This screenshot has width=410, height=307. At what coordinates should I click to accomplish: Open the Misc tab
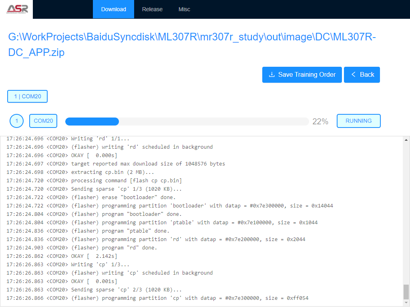click(x=184, y=9)
